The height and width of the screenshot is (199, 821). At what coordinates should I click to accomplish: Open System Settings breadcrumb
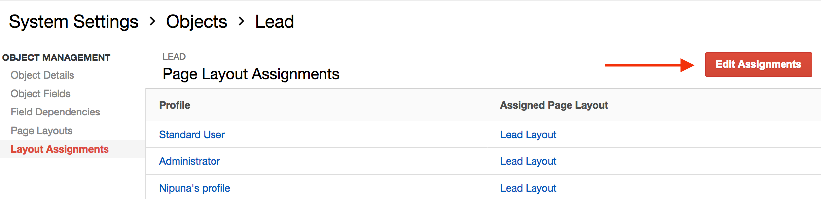coord(73,22)
